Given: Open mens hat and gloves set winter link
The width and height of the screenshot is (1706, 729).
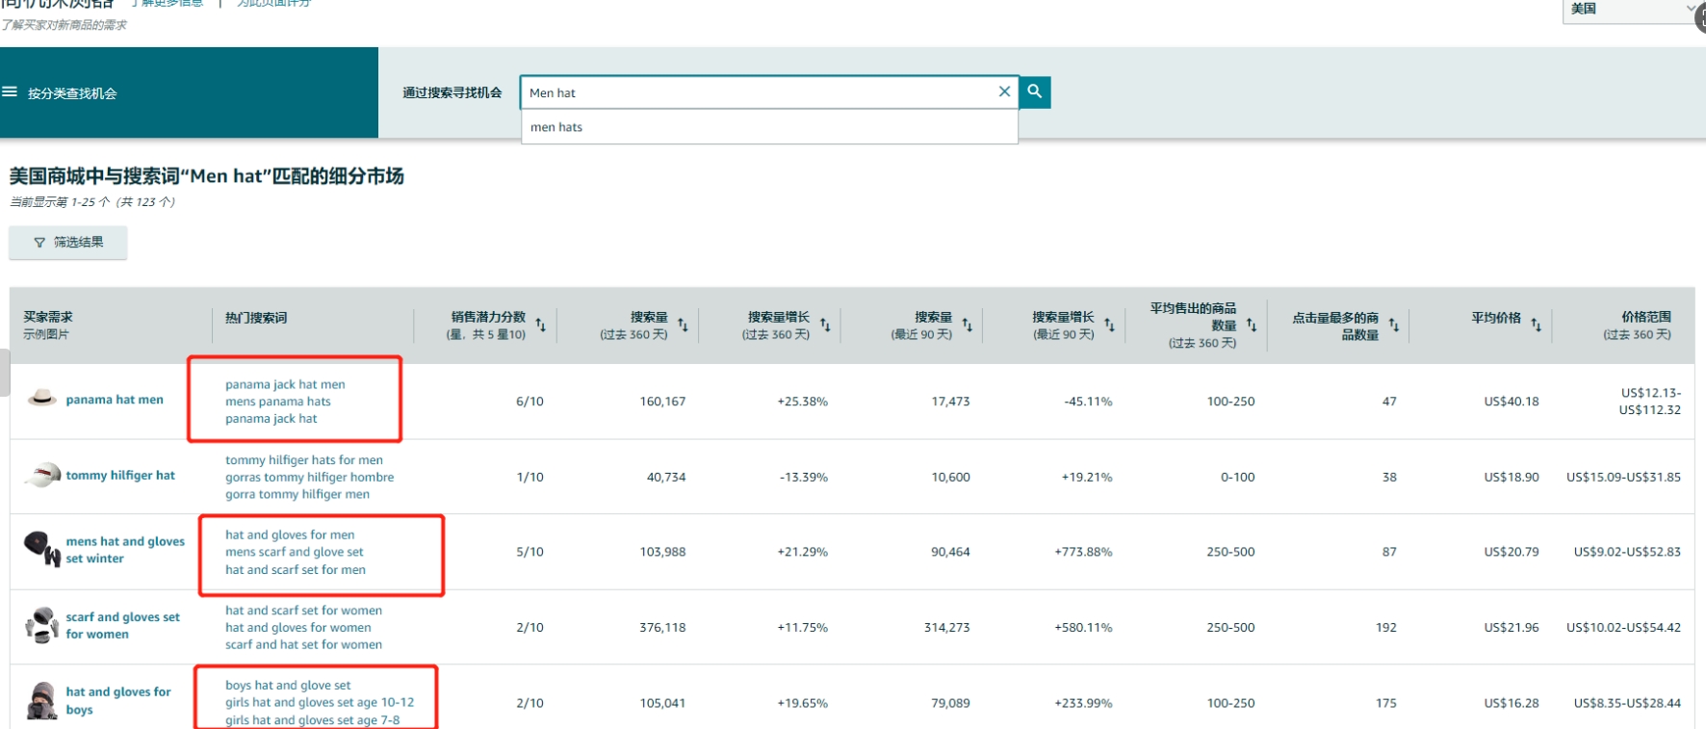Looking at the screenshot, I should 125,550.
